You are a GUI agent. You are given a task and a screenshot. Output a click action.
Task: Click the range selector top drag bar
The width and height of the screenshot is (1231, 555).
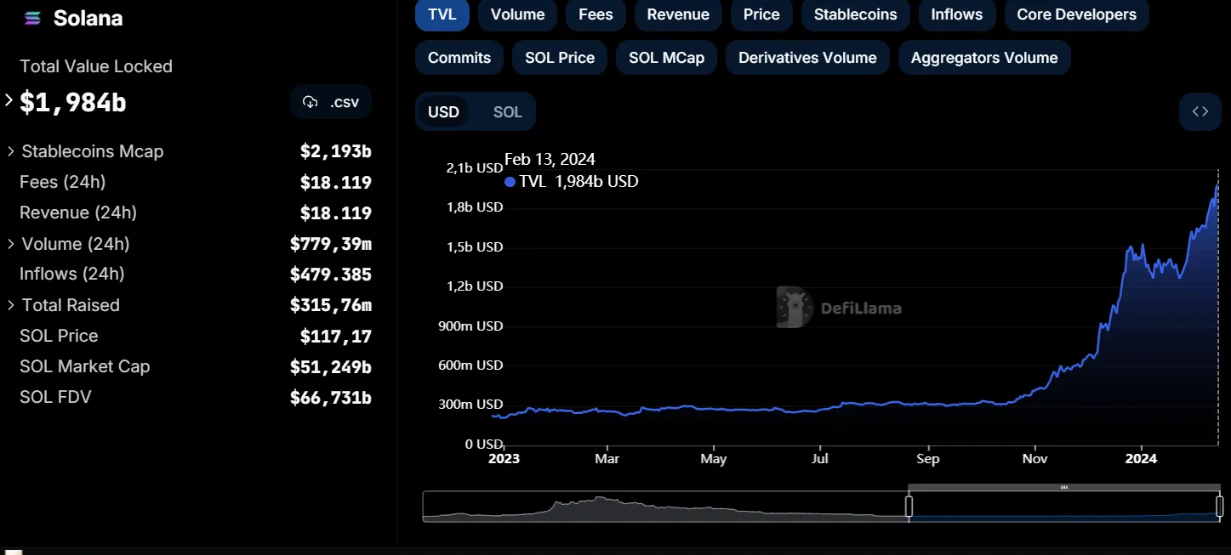pyautogui.click(x=1063, y=488)
